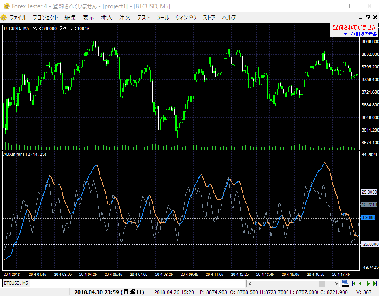Click the horizontal scrollbar left arrow
The height and width of the screenshot is (296, 379).
pyautogui.click(x=250, y=283)
